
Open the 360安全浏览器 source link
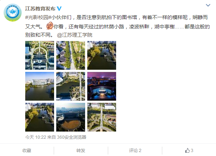(72, 137)
